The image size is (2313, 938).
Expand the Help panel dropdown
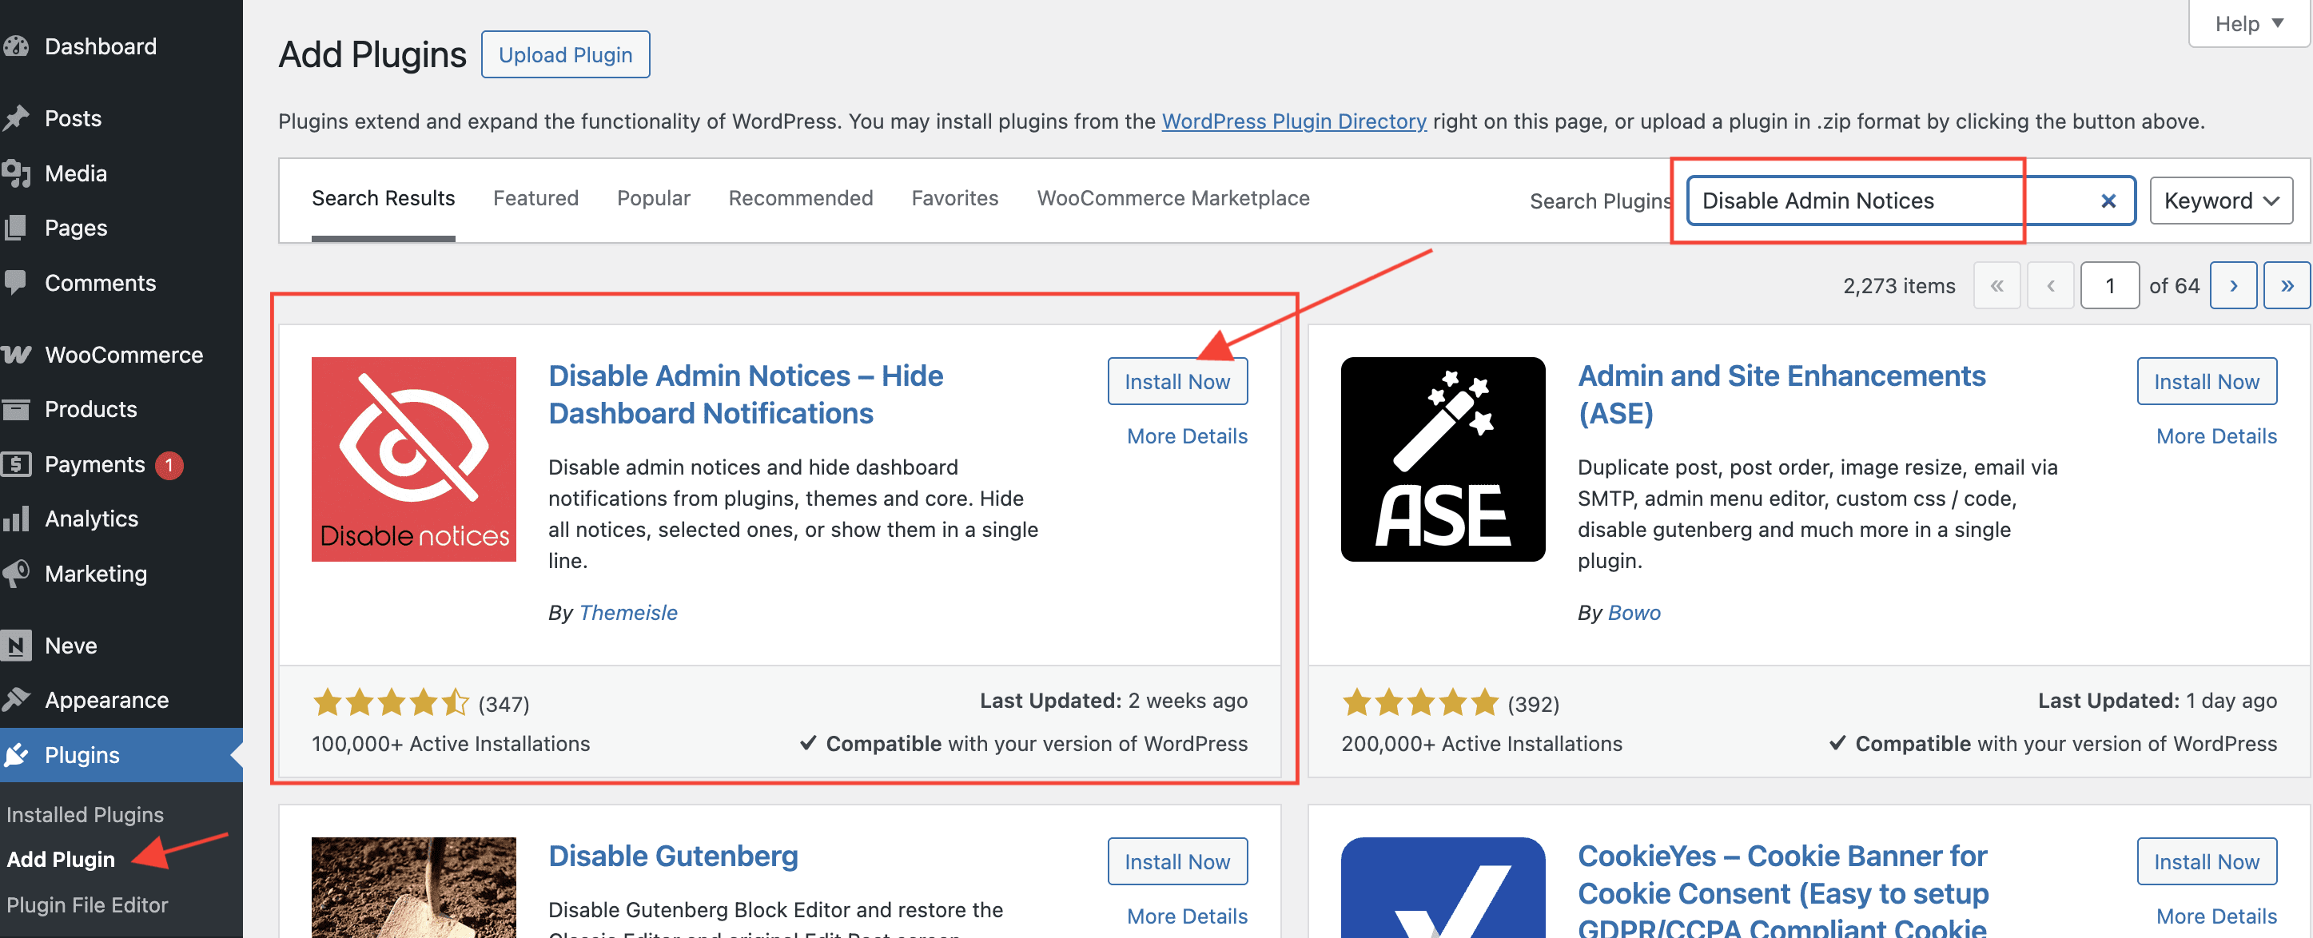click(x=2247, y=24)
